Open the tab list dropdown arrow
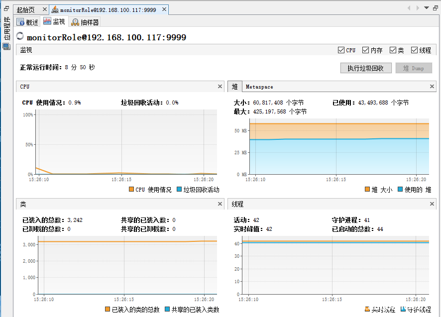The image size is (441, 317). pyautogui.click(x=426, y=7)
